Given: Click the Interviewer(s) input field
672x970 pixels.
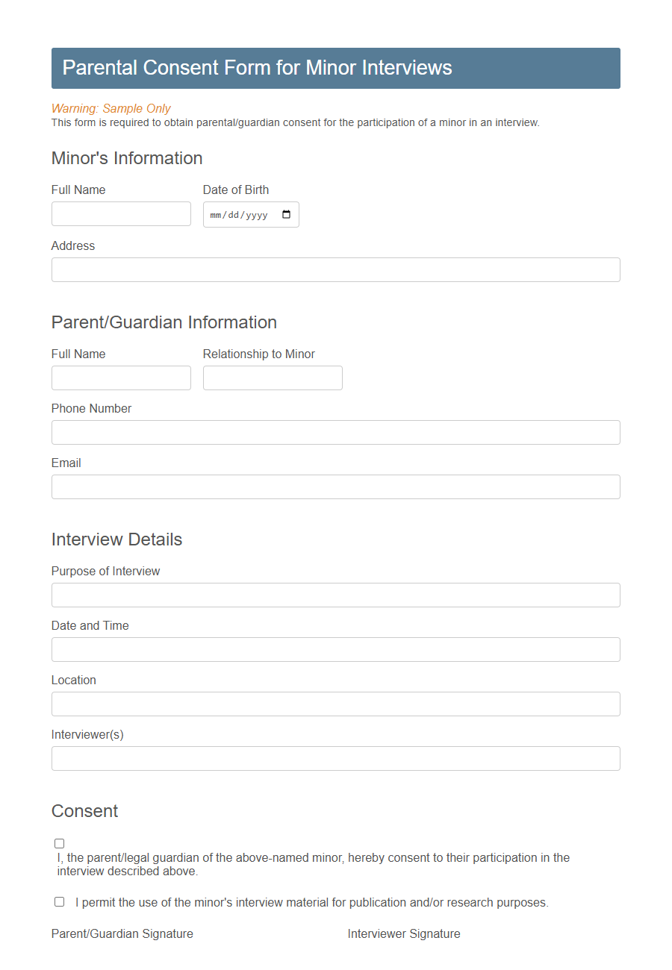Looking at the screenshot, I should (335, 758).
